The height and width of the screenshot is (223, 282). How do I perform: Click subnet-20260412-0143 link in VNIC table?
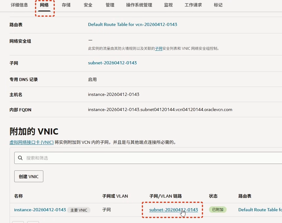173,210
